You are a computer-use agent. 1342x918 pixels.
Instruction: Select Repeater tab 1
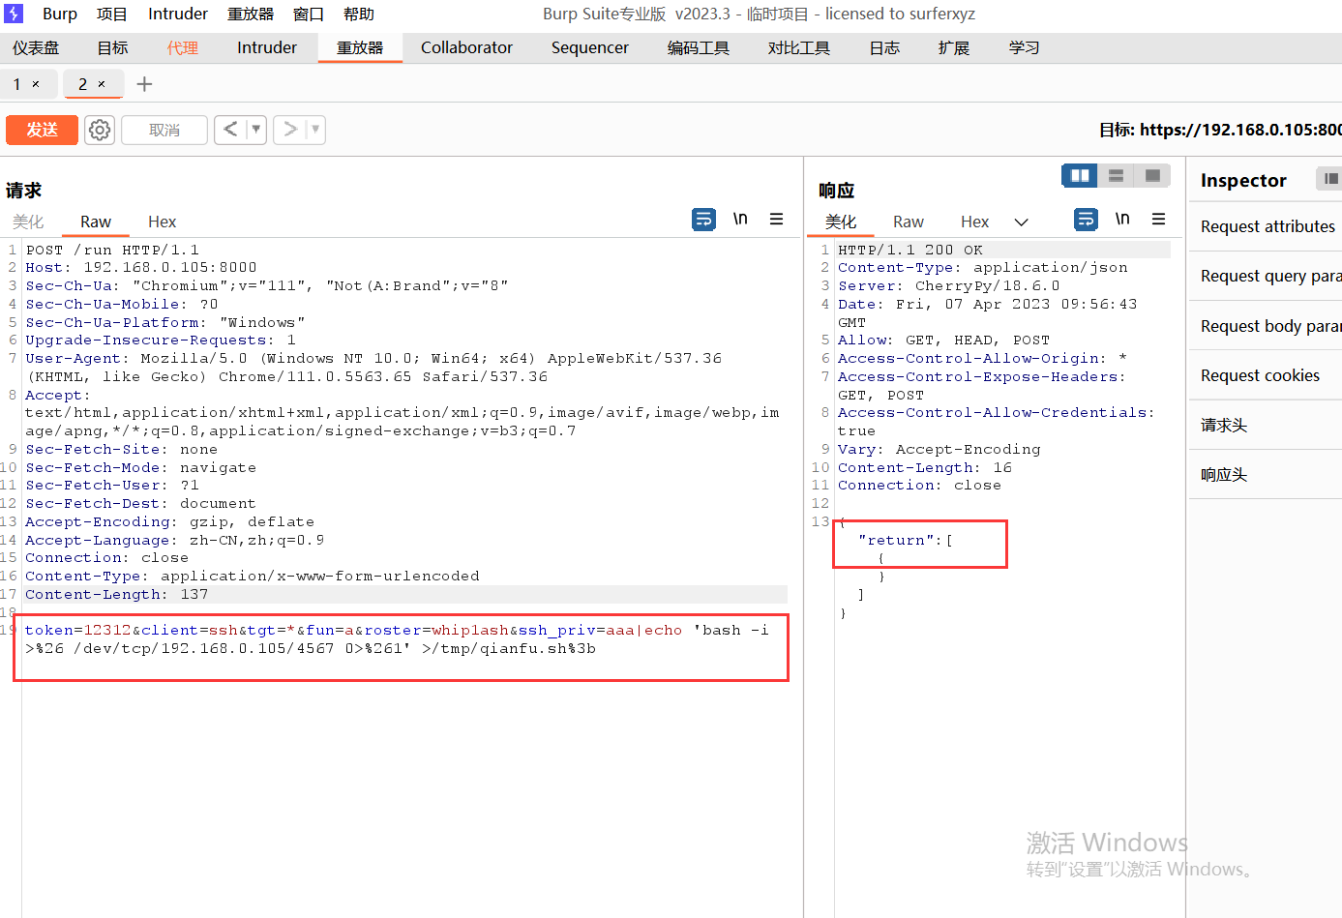16,84
